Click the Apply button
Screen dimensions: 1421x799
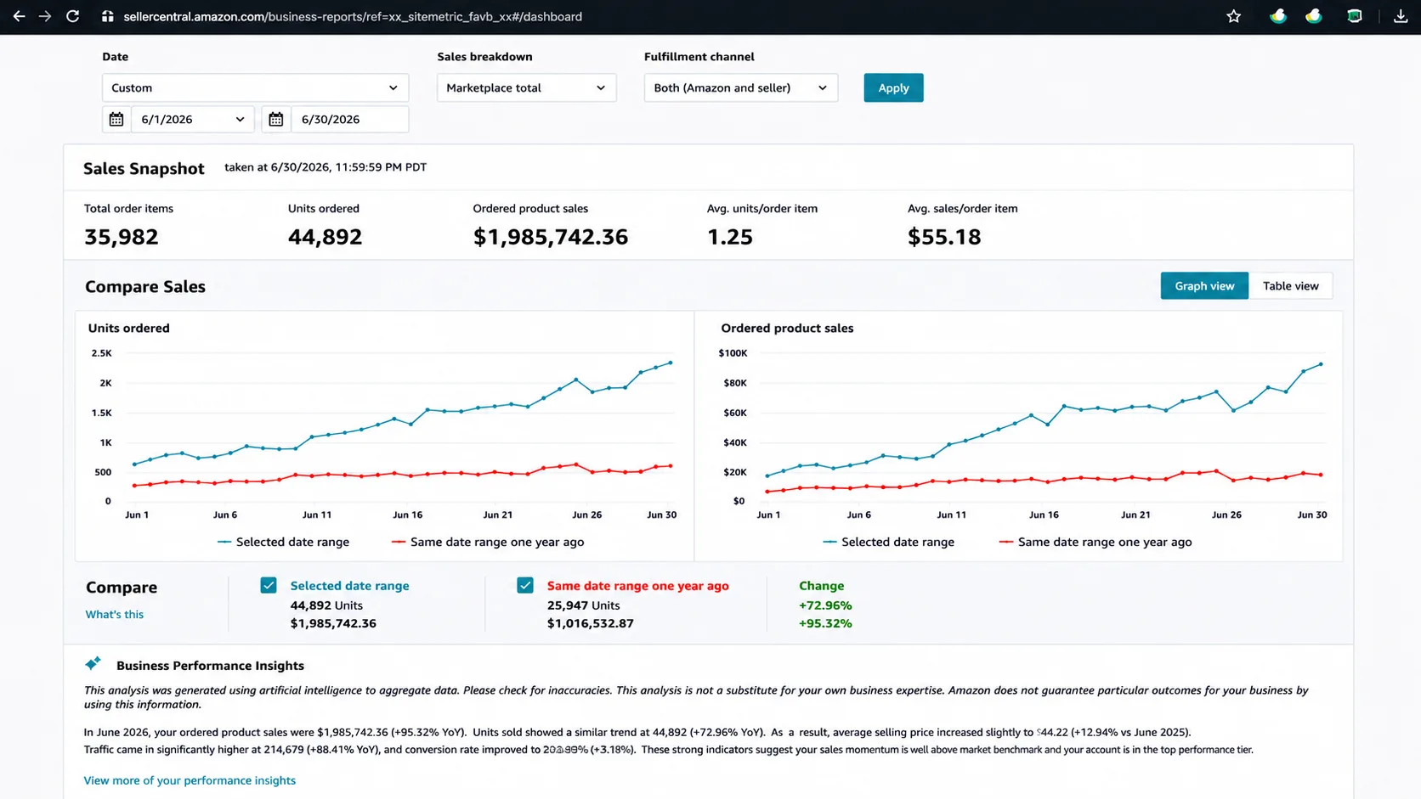point(893,87)
